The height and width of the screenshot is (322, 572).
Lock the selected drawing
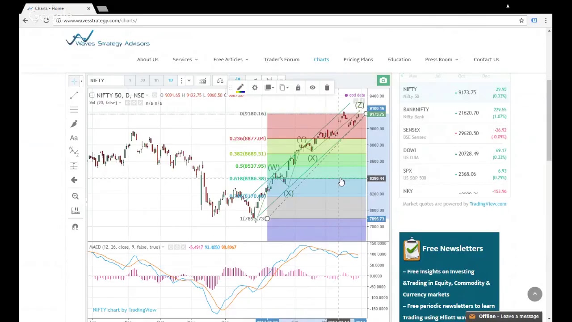298,88
